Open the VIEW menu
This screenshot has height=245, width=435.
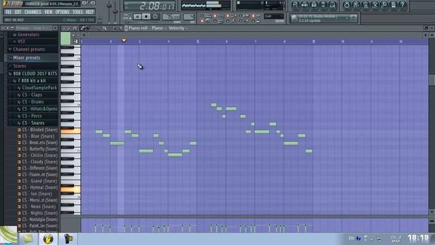pyautogui.click(x=48, y=12)
